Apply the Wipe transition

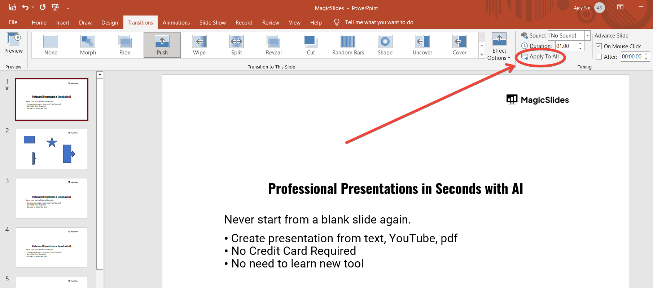pos(199,45)
